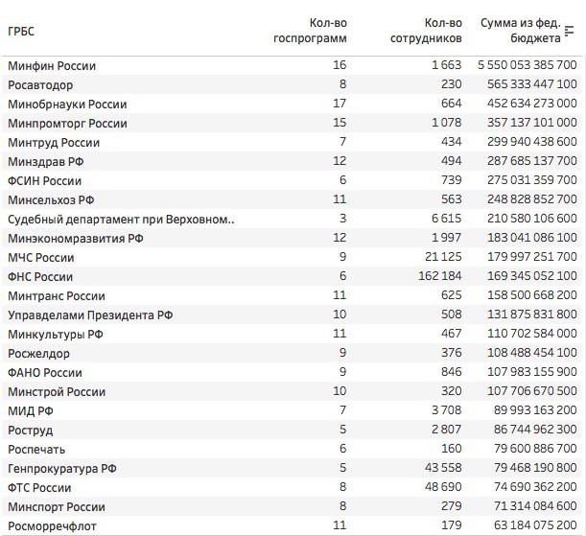Click budget value 210 580 106 600
This screenshot has height=536, width=586.
pos(531,219)
